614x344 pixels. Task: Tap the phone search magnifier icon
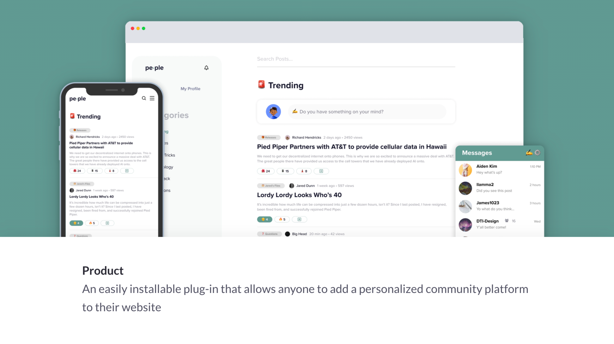click(144, 98)
